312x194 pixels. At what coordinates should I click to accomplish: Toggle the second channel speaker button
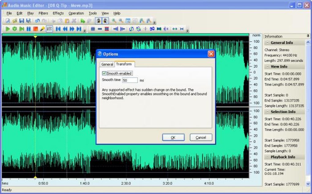click(x=105, y=21)
